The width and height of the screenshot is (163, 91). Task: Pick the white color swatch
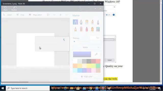tap(75, 61)
